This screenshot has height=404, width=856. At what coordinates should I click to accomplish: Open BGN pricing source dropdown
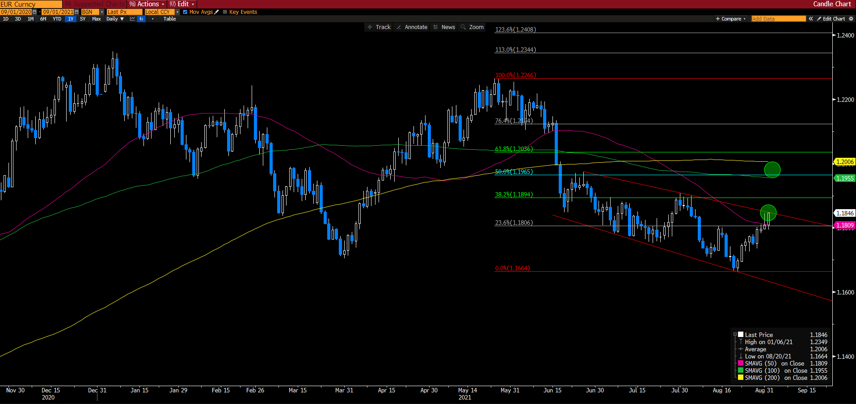tap(102, 12)
